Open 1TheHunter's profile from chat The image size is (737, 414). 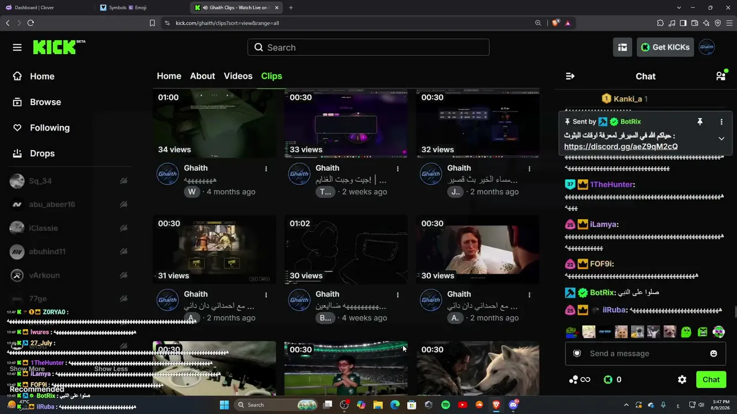611,185
